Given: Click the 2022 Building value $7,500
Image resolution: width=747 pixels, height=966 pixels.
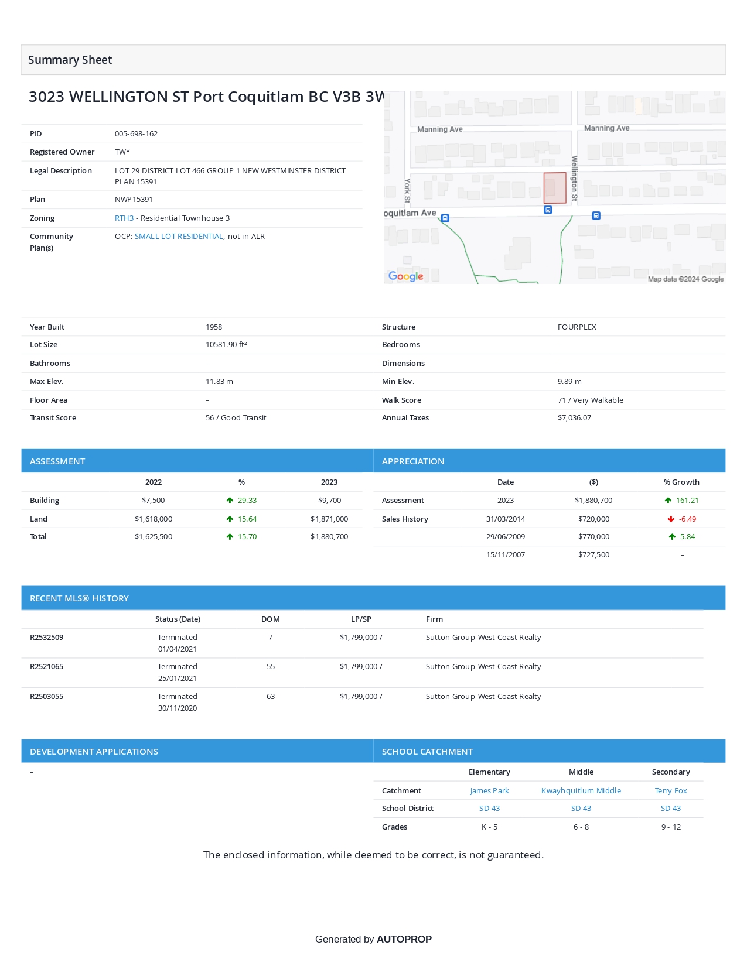Looking at the screenshot, I should pos(154,501).
